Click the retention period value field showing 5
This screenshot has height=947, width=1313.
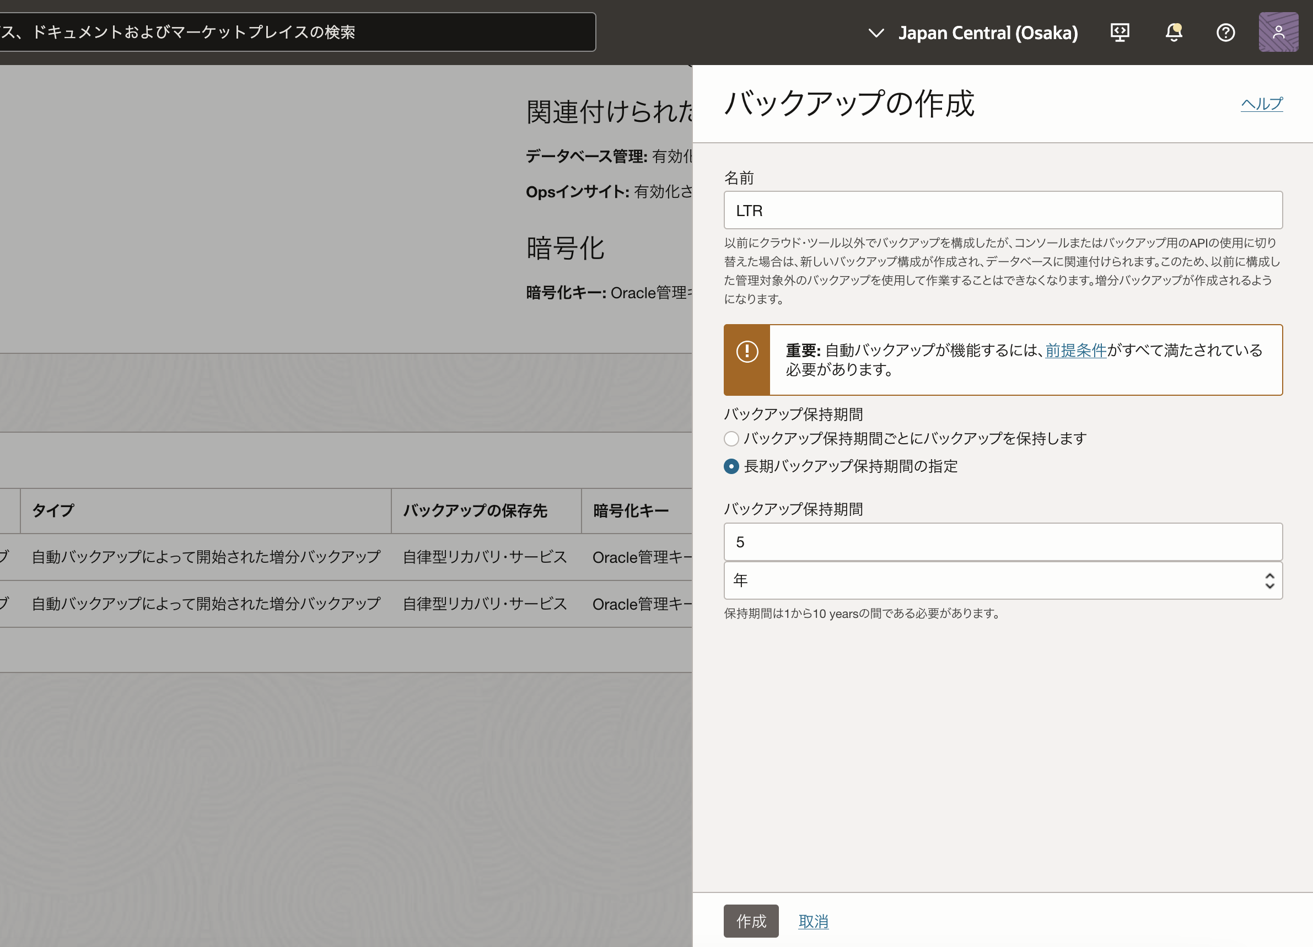coord(1003,542)
